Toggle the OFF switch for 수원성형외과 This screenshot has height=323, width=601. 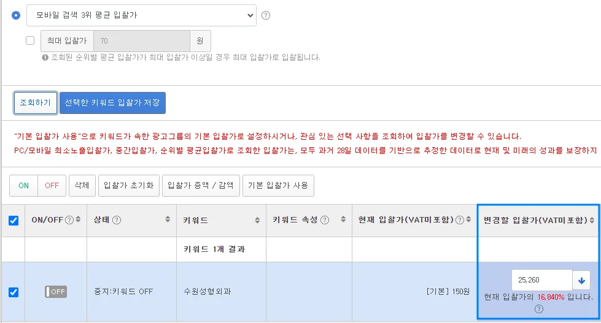[x=56, y=292]
